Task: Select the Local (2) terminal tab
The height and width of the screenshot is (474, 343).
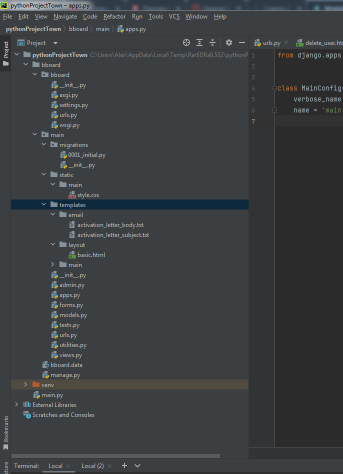Action: coord(92,466)
